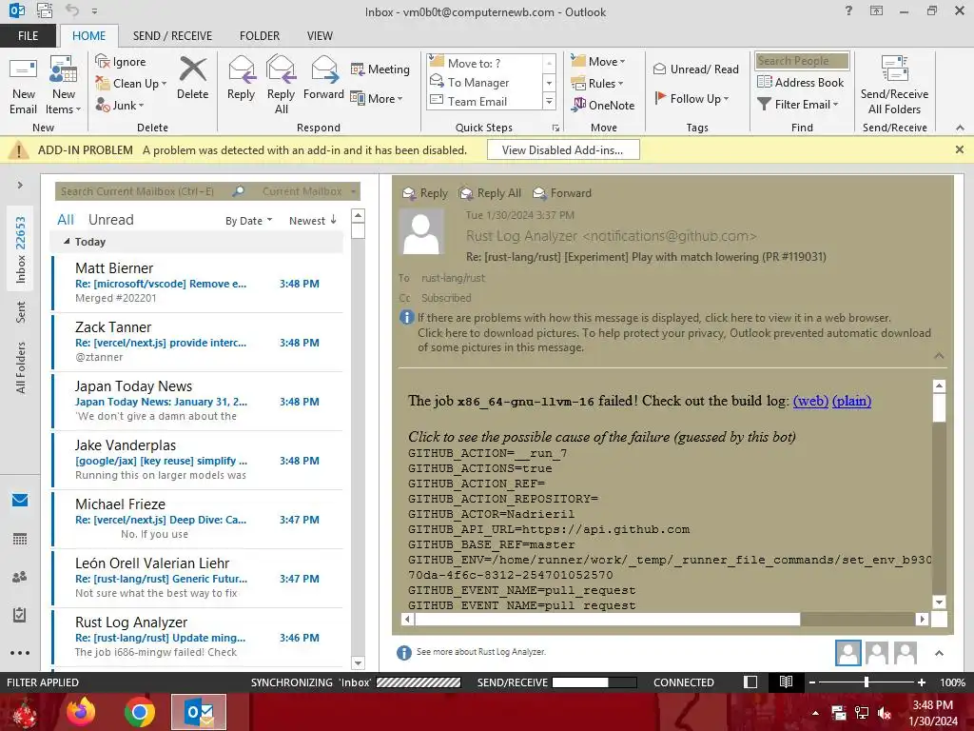The image size is (974, 731).
Task: Open the Quick Steps dialog launcher
Action: pyautogui.click(x=555, y=128)
